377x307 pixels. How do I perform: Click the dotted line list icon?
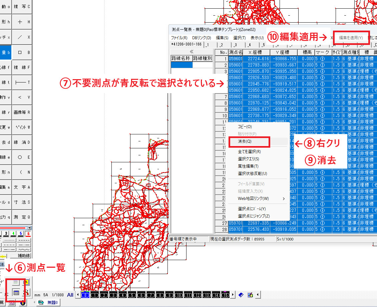[x=16, y=282]
